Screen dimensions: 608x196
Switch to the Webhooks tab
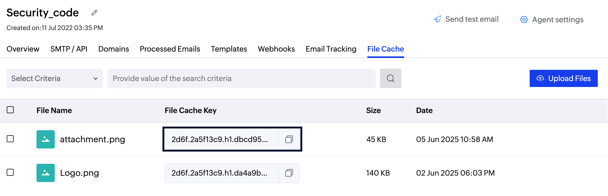point(276,49)
